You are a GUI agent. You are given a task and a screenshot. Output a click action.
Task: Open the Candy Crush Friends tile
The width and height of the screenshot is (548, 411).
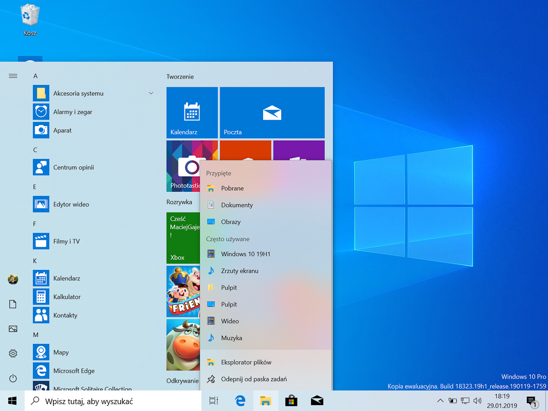183,291
